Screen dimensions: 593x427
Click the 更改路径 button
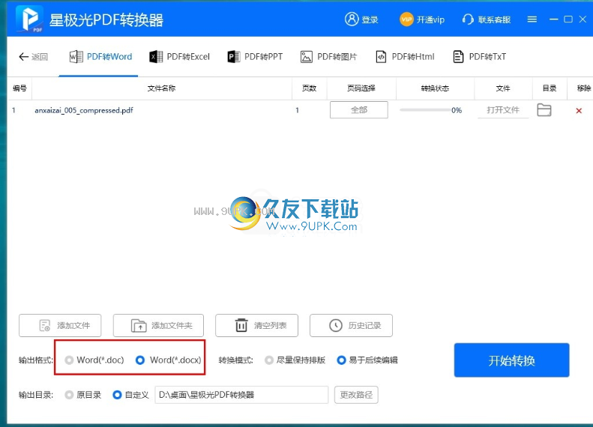356,395
